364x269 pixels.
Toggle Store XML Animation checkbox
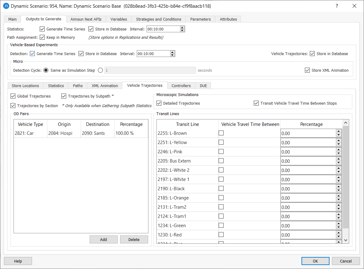tap(307, 70)
